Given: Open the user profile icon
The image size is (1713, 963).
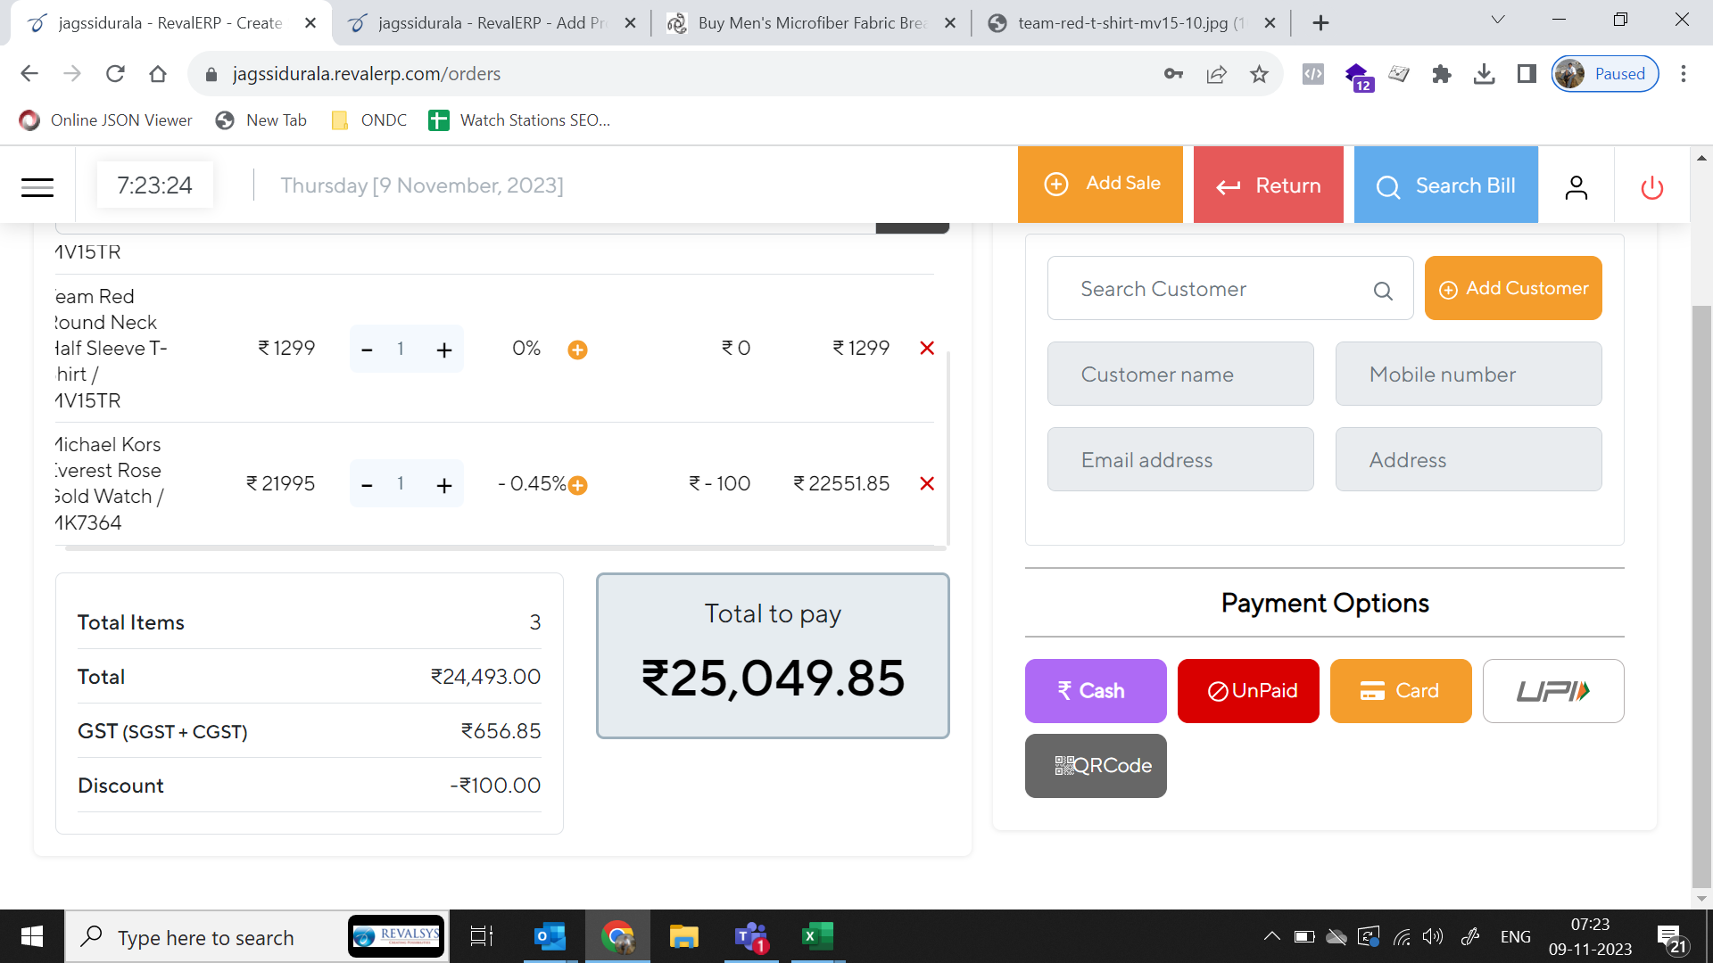Looking at the screenshot, I should pyautogui.click(x=1576, y=187).
